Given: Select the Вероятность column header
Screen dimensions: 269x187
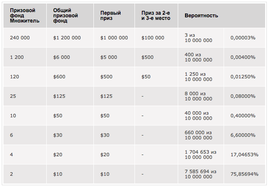Looking at the screenshot, I should pyautogui.click(x=222, y=16).
